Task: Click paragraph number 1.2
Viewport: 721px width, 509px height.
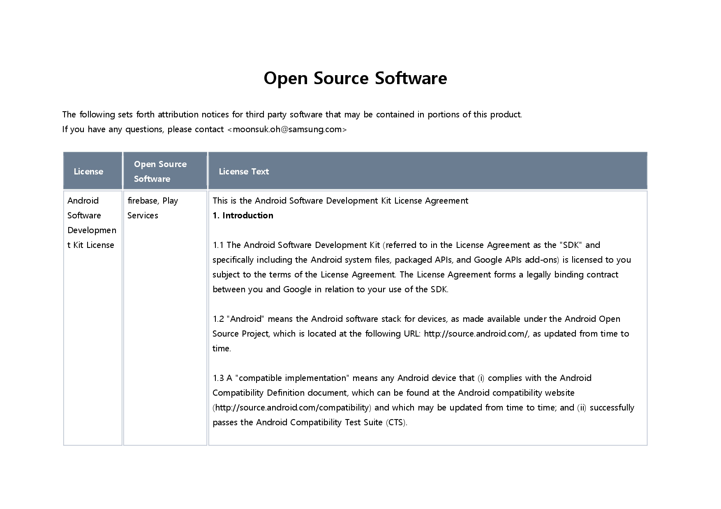Action: (218, 319)
